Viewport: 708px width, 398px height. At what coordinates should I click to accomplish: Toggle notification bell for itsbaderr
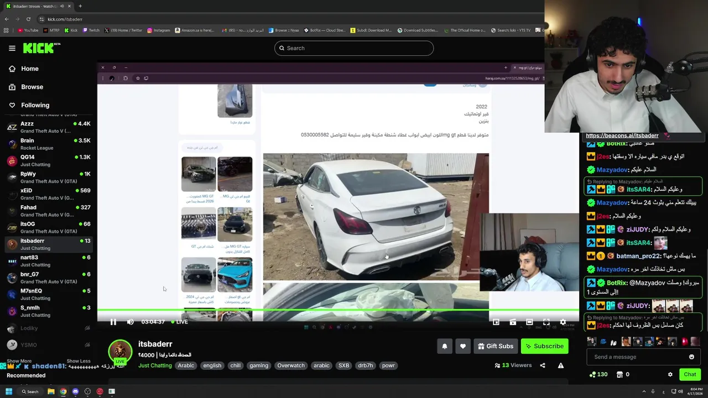coord(445,346)
